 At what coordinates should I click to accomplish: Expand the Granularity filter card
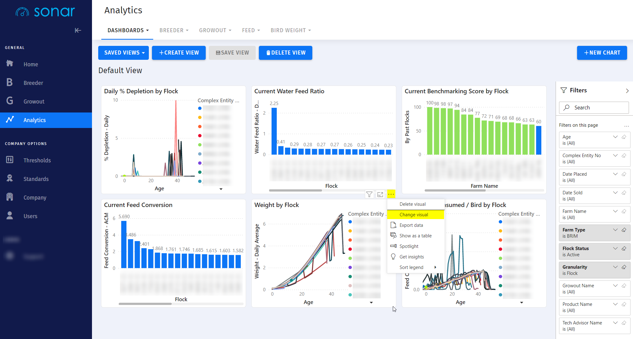coord(615,267)
